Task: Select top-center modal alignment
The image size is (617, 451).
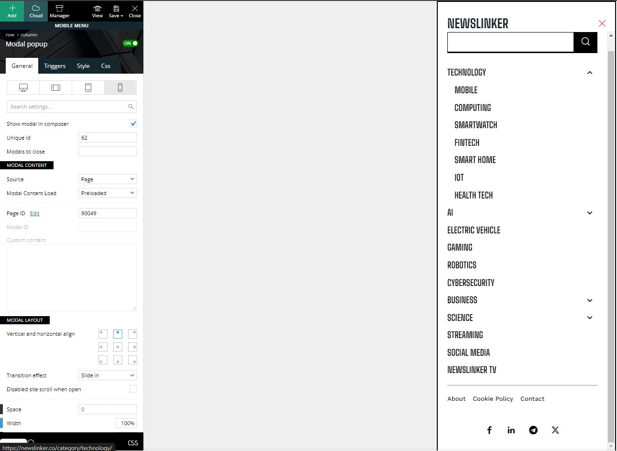Action: [118, 334]
